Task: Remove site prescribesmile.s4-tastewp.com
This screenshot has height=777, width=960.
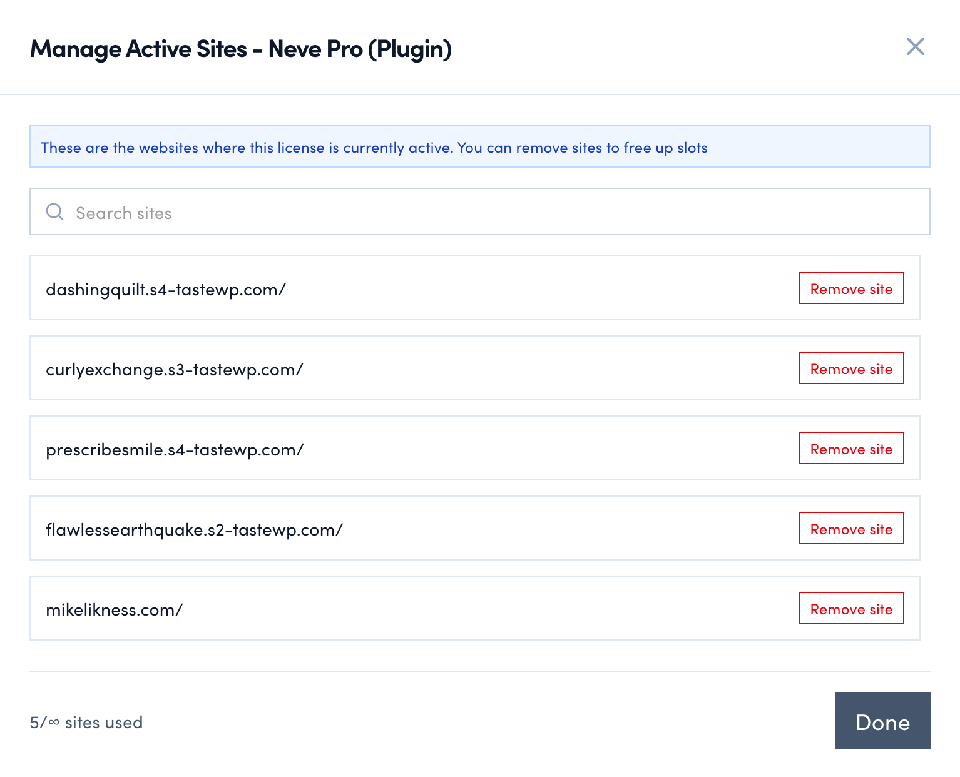Action: coord(851,448)
